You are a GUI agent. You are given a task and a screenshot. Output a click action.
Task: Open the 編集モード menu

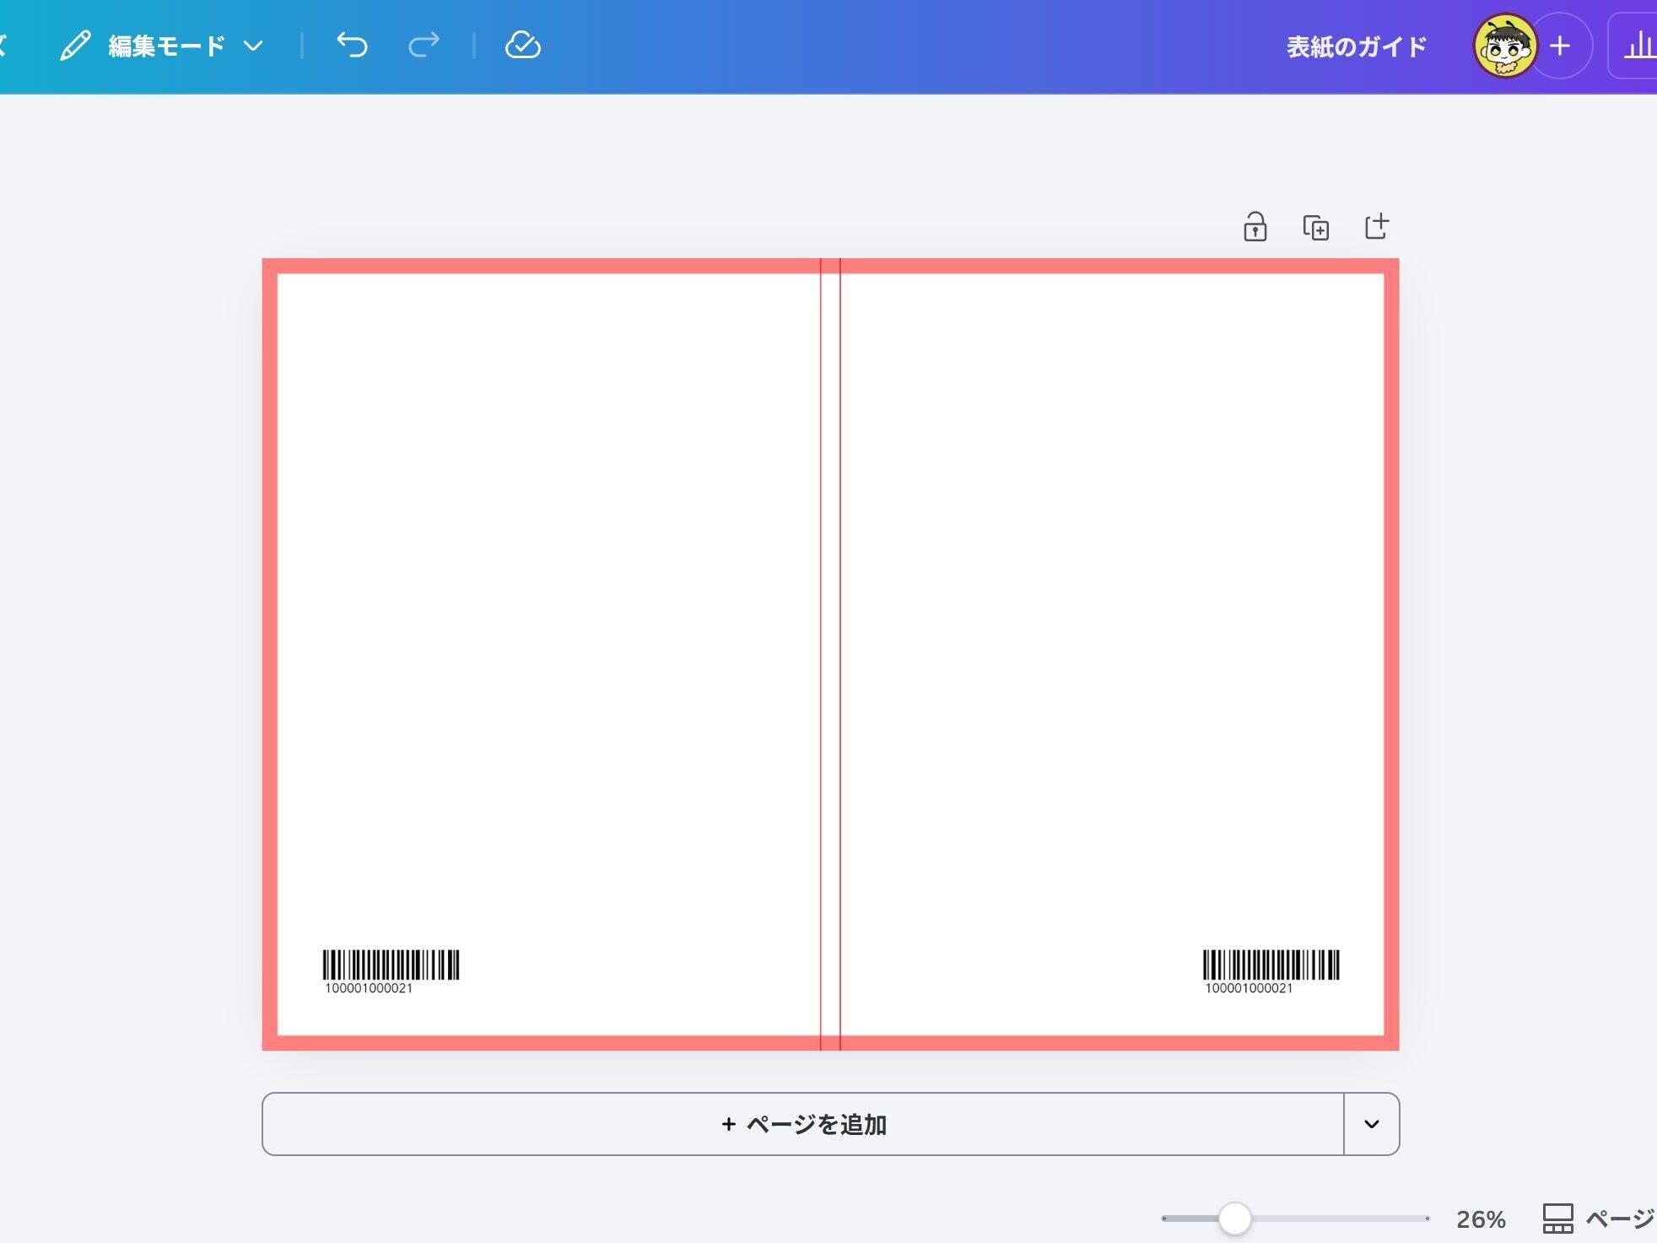[165, 46]
